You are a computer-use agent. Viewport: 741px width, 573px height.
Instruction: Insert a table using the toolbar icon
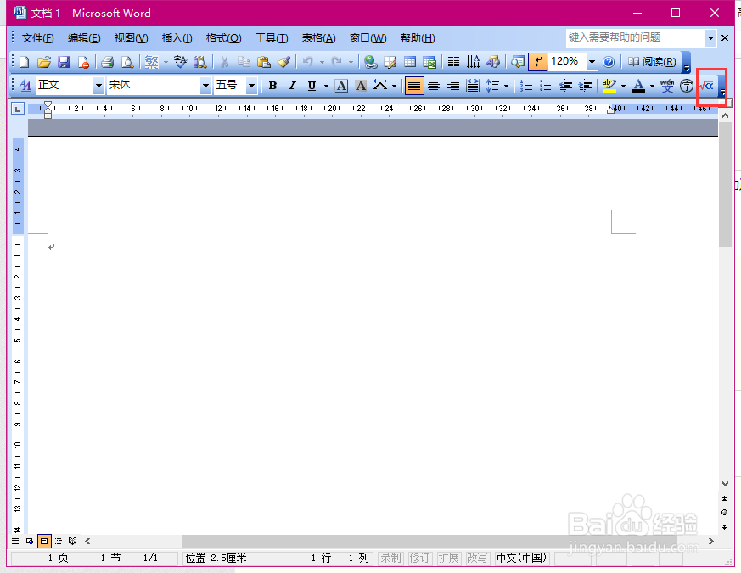(x=412, y=62)
